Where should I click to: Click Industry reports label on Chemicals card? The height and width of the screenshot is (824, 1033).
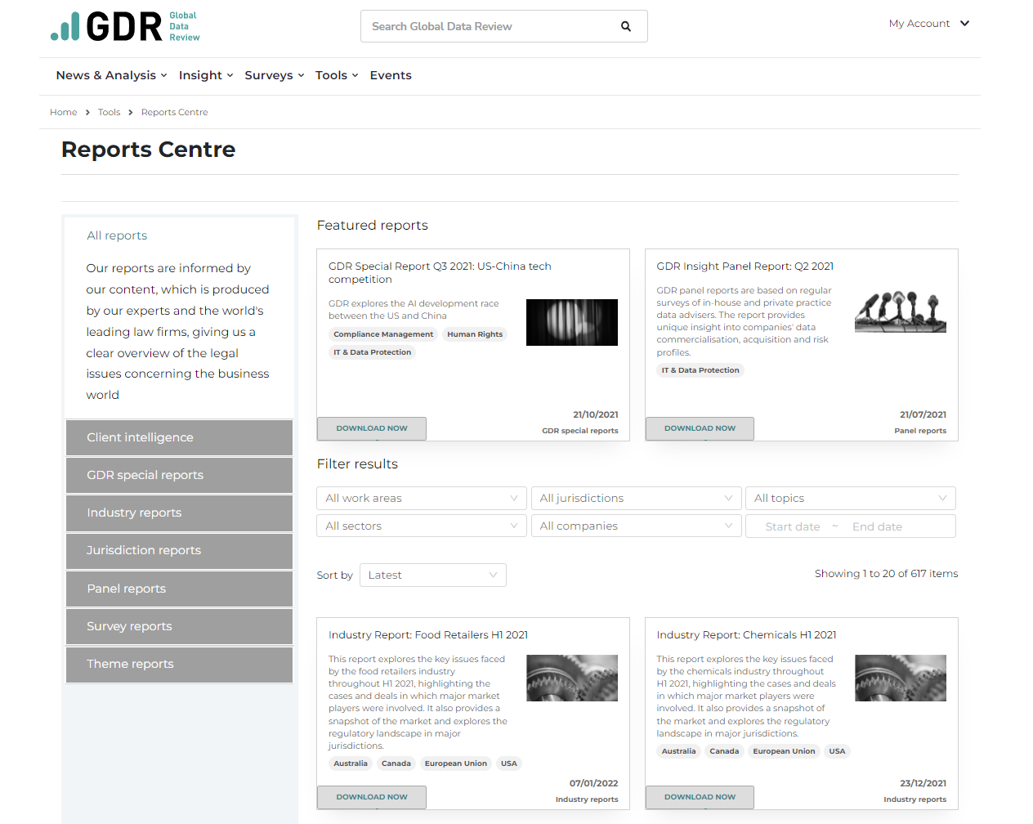click(x=914, y=799)
